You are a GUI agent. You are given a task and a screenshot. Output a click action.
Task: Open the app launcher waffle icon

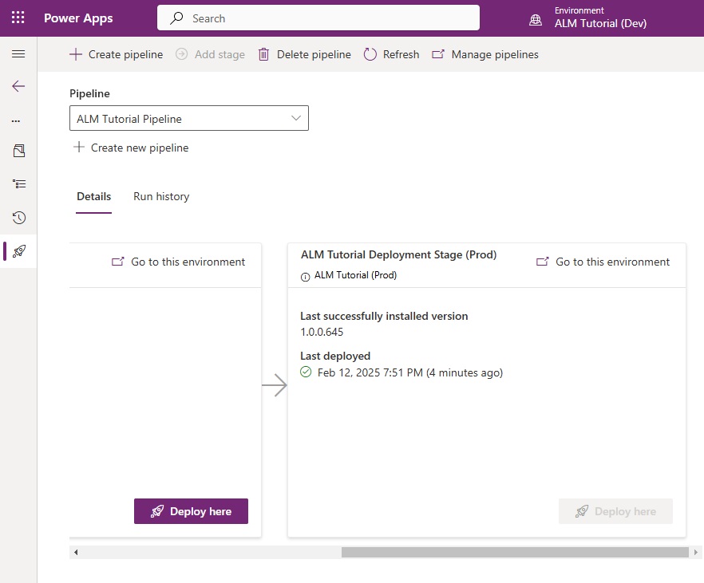click(18, 18)
